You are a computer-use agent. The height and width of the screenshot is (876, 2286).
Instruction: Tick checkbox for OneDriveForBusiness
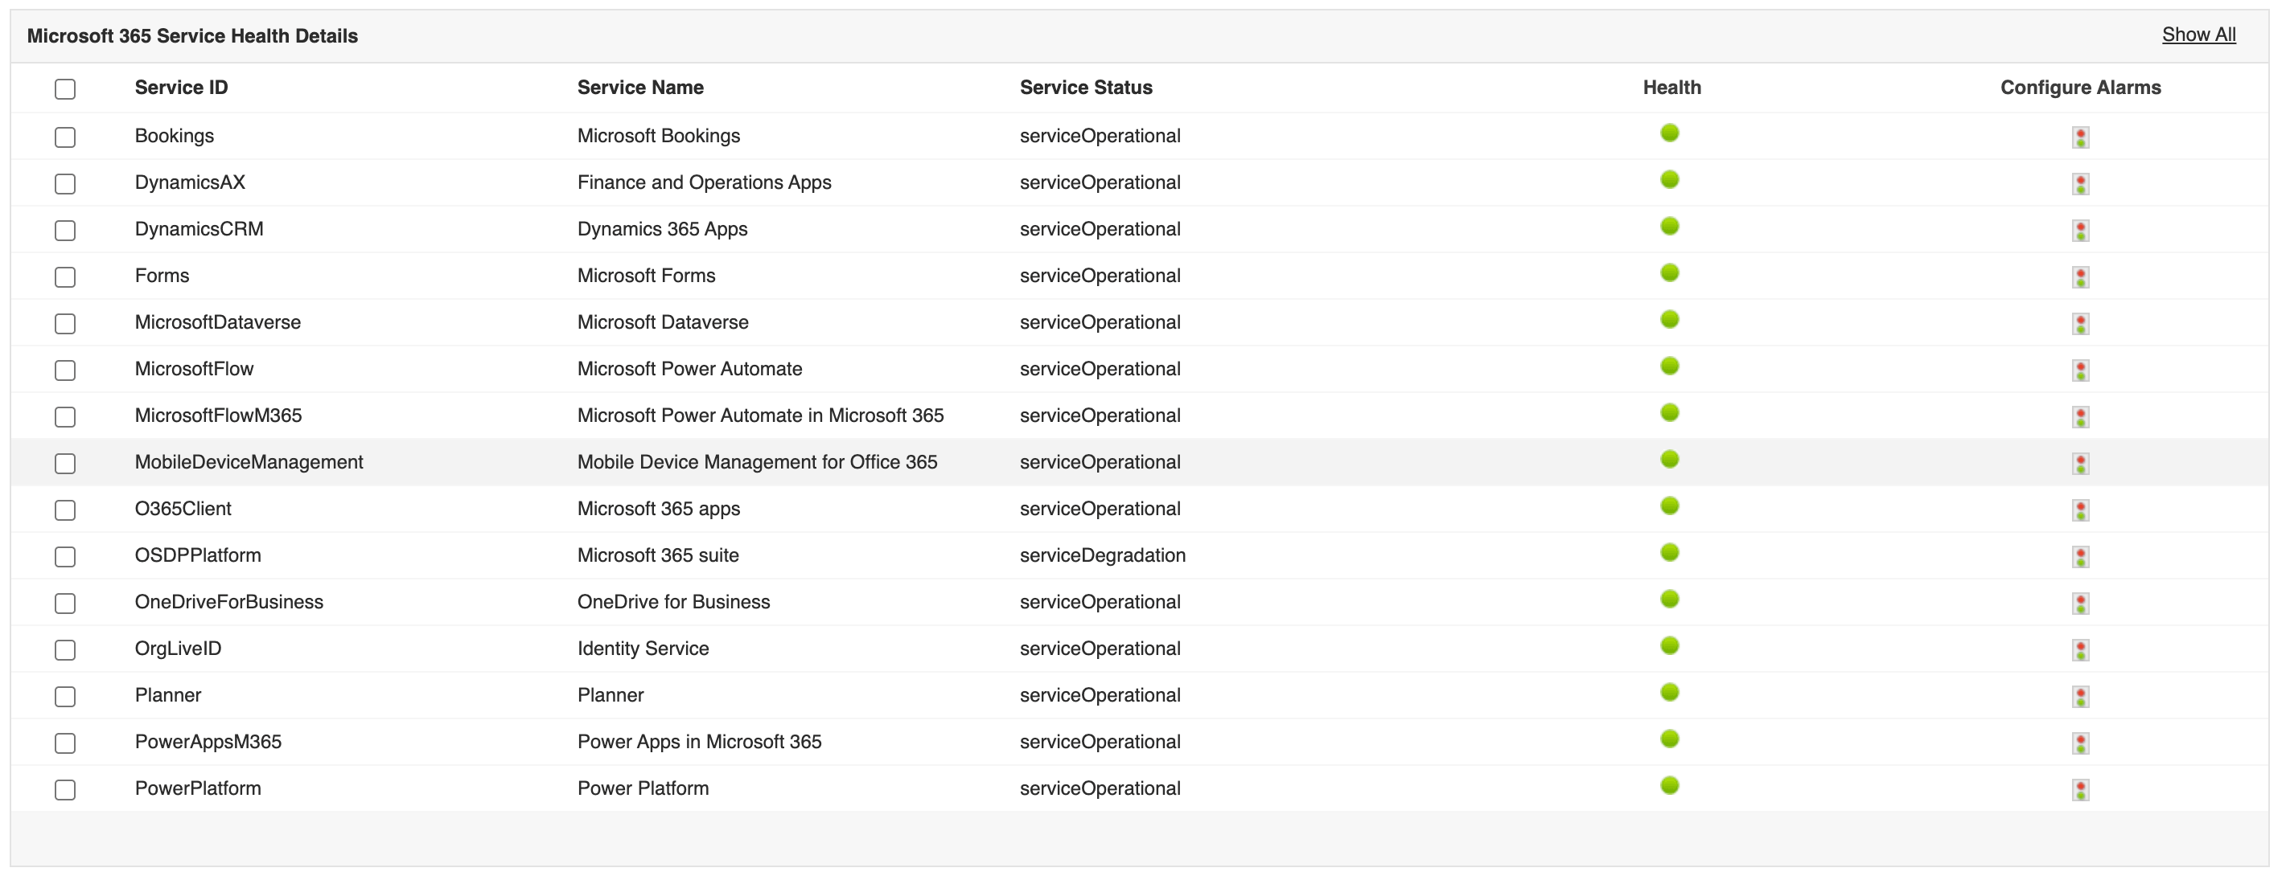[65, 603]
